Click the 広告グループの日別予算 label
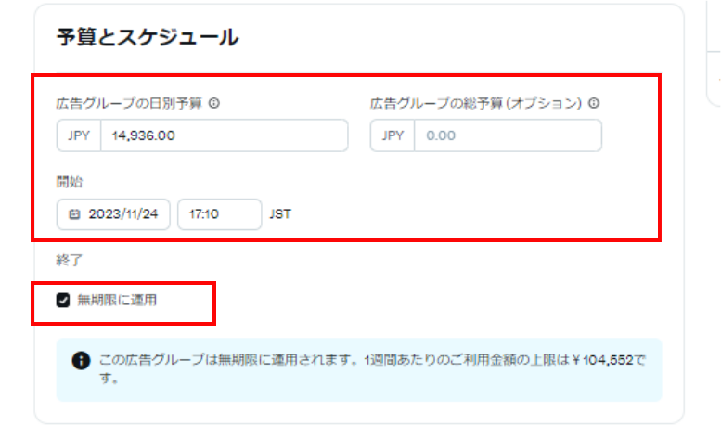The width and height of the screenshot is (721, 438). click(129, 103)
